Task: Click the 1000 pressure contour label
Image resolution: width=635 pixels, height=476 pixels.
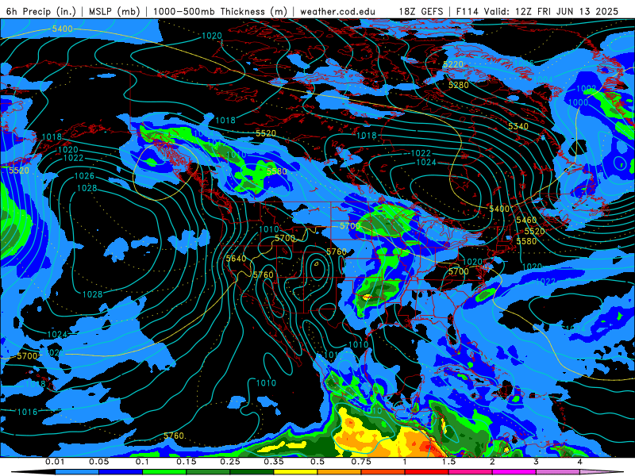Action: [x=579, y=102]
